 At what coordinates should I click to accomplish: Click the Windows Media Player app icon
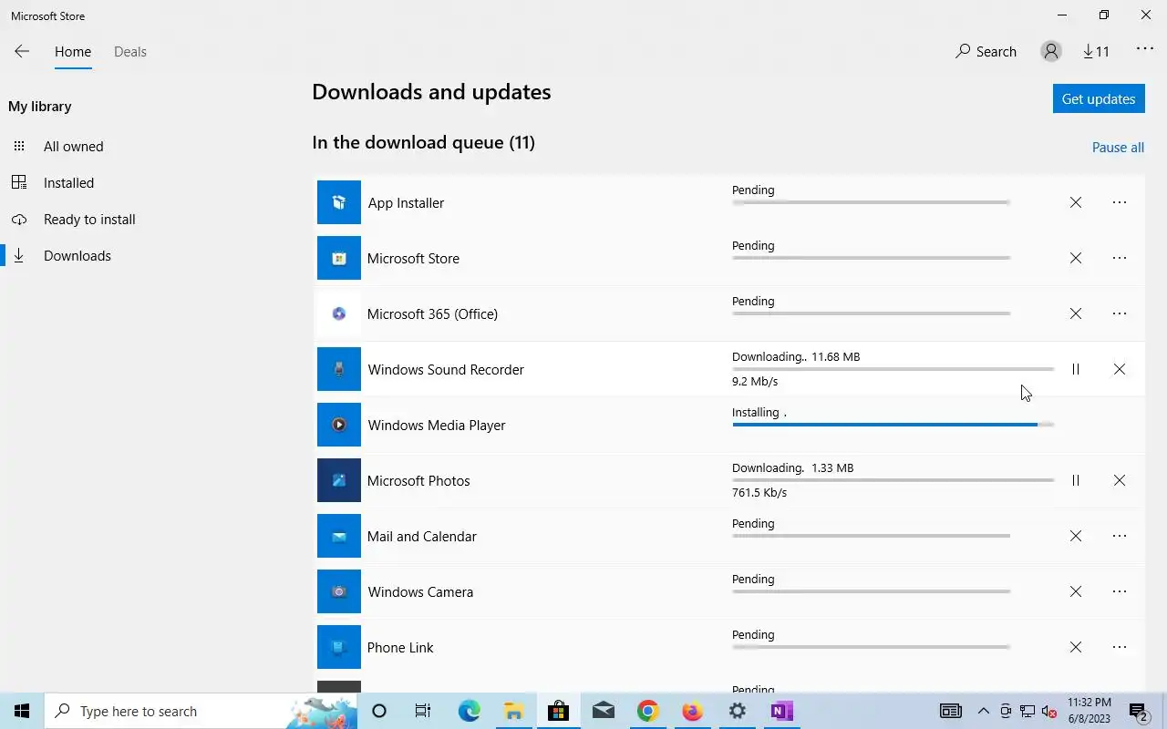coord(339,425)
